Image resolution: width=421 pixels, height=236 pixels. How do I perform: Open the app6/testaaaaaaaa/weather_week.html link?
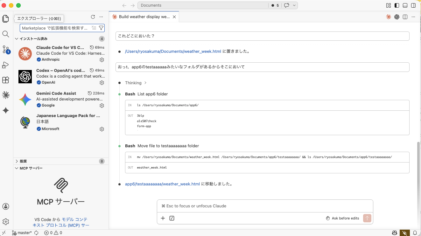tap(162, 184)
